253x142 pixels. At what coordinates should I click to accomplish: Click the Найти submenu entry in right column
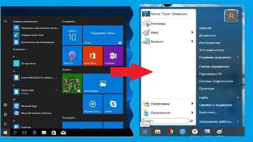[x=203, y=97]
